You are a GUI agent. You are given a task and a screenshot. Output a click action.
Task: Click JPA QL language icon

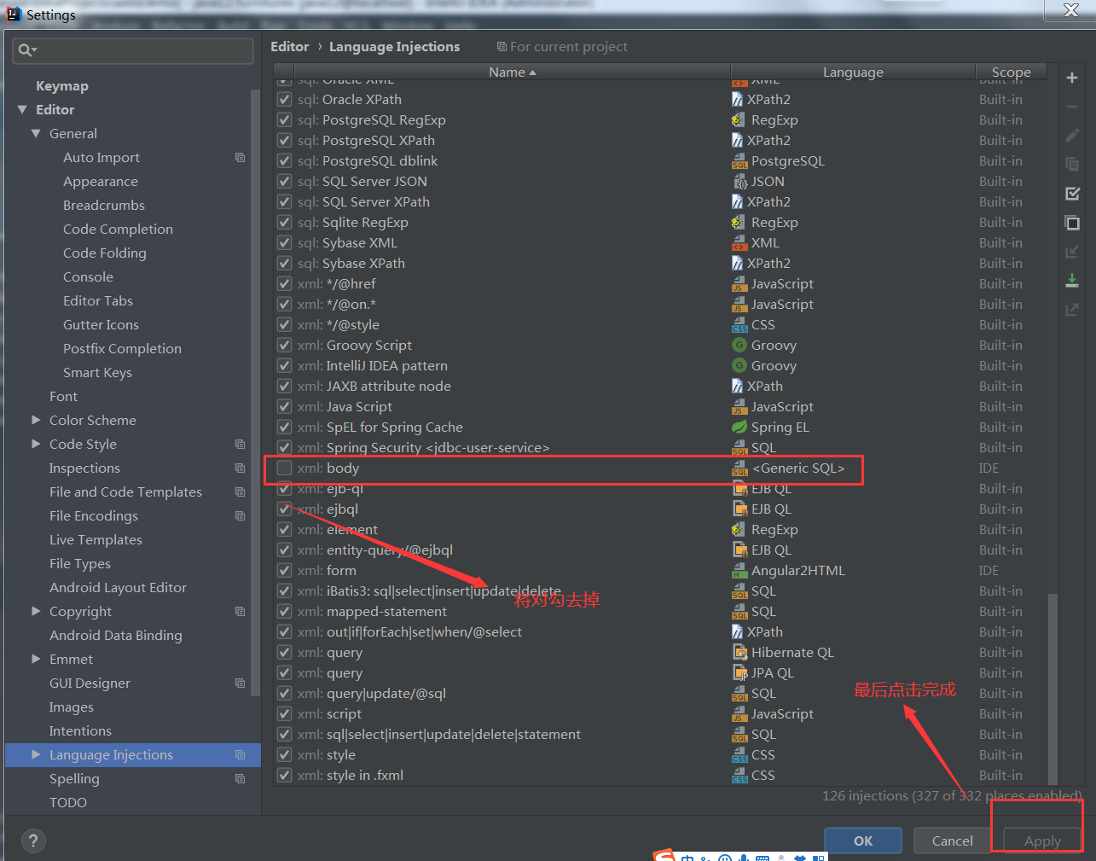coord(739,672)
